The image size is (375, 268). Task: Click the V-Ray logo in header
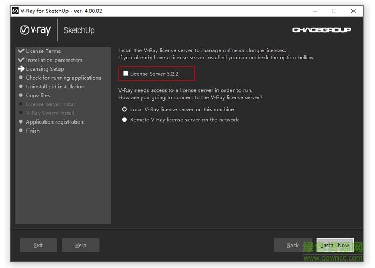pos(35,30)
